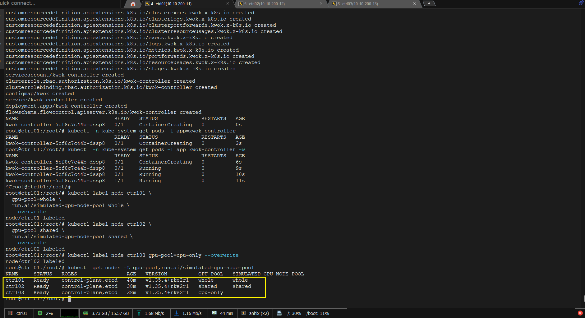Click the RAM memory icon
This screenshot has width=585, height=318.
tap(86, 313)
